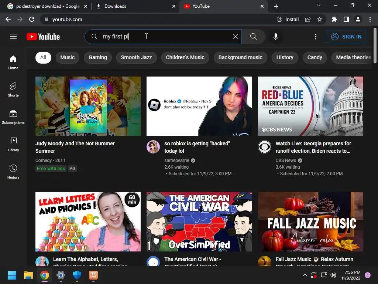The height and width of the screenshot is (284, 378).
Task: Open the Windows Start menu
Action: click(12, 275)
